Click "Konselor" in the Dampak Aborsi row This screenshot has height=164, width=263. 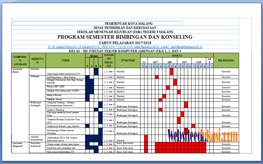(226, 99)
